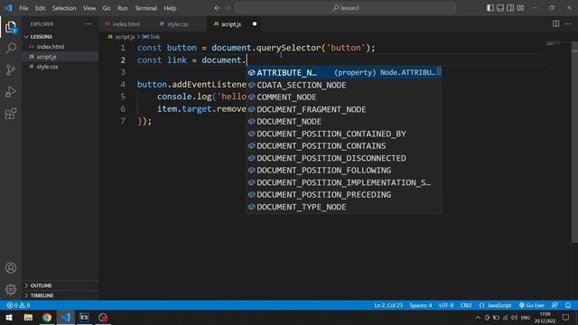578x325 pixels.
Task: Select the script.js editor tab
Action: pyautogui.click(x=231, y=24)
